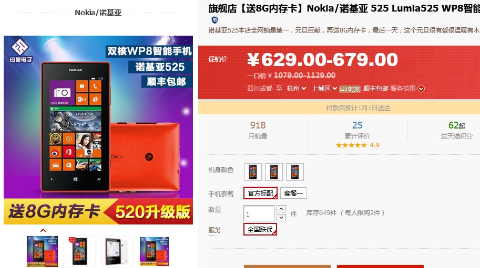The width and height of the screenshot is (480, 268).
Task: Click the blue shield badge icon under title
Action: [x=215, y=20]
